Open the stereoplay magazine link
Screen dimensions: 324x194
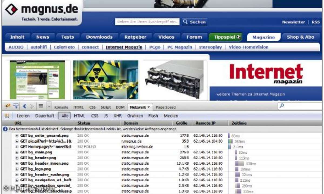(x=210, y=47)
